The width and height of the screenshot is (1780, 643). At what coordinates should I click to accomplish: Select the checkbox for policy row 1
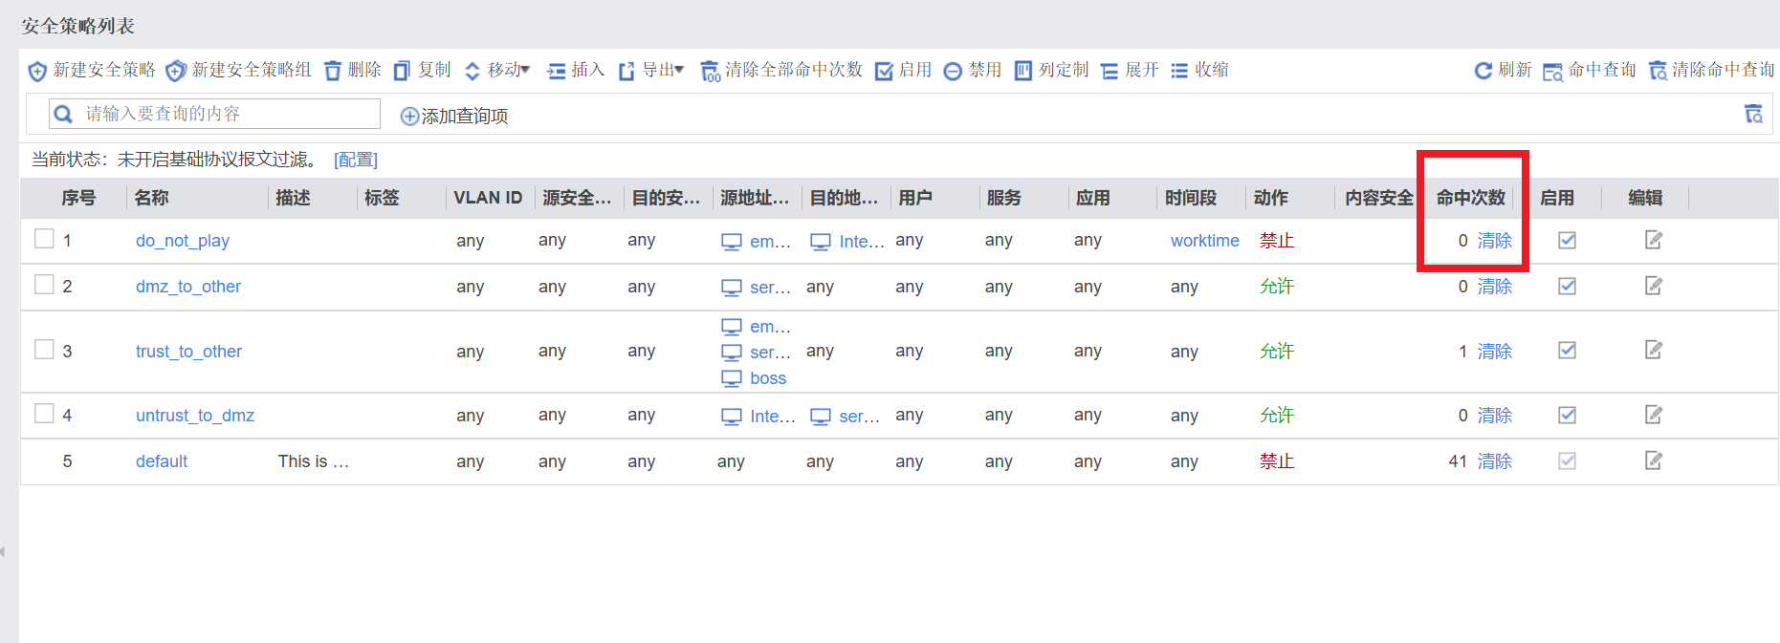44,239
